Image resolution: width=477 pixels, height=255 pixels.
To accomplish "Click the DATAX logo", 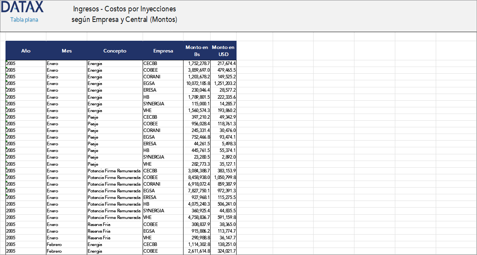I will tap(22, 7).
